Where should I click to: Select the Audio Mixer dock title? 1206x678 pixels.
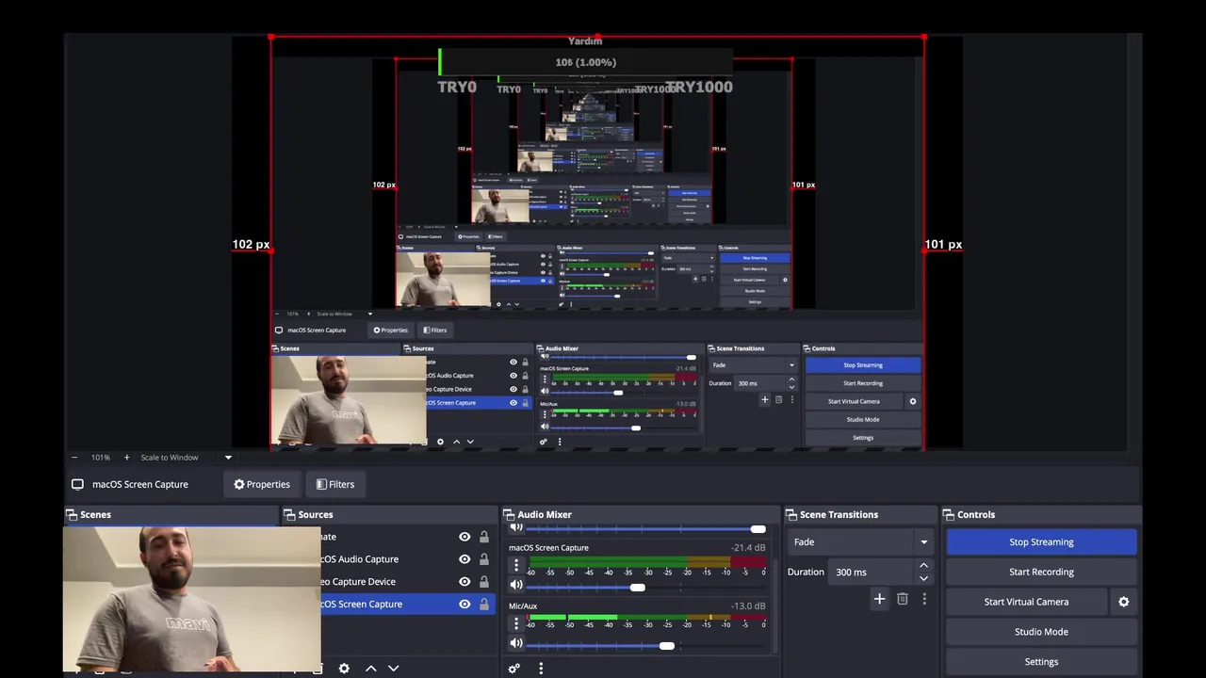[x=545, y=515]
